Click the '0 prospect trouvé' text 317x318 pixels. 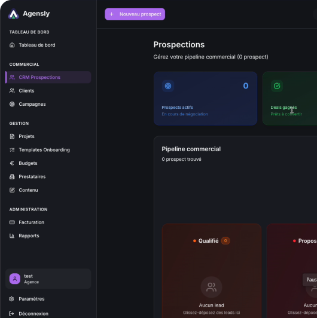[181, 159]
